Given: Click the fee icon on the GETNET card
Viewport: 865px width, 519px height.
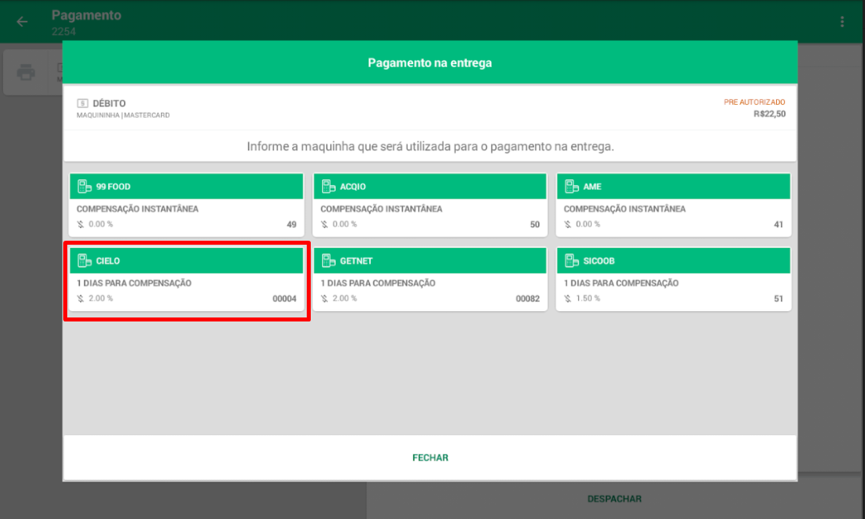Looking at the screenshot, I should (324, 298).
